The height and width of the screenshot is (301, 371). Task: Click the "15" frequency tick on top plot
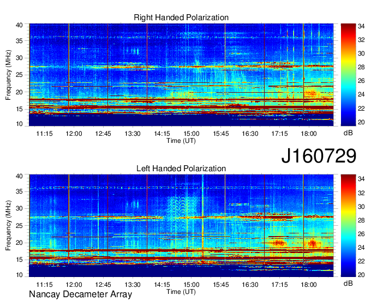pyautogui.click(x=19, y=109)
